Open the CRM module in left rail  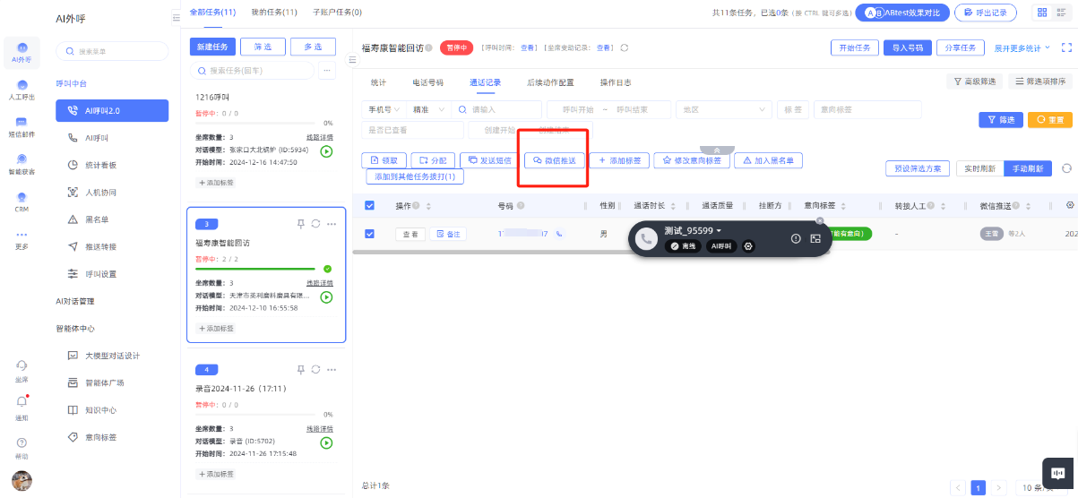click(x=22, y=199)
